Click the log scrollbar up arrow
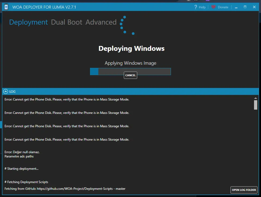 (x=256, y=98)
